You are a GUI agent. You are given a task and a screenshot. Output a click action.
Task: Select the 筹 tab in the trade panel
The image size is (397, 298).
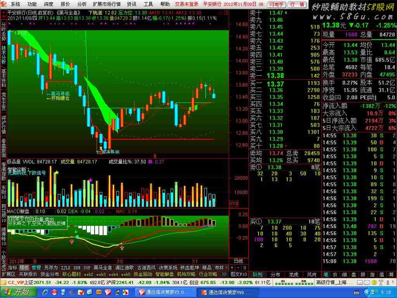391,274
